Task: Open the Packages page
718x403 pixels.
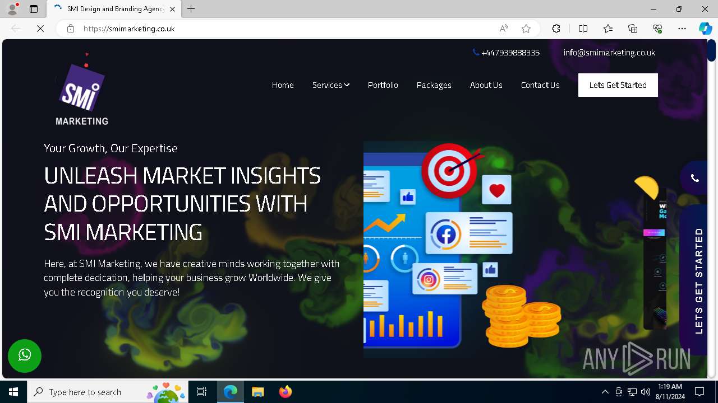Action: point(434,85)
